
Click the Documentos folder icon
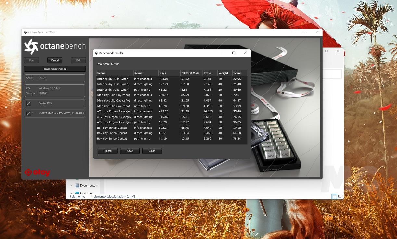(x=77, y=185)
